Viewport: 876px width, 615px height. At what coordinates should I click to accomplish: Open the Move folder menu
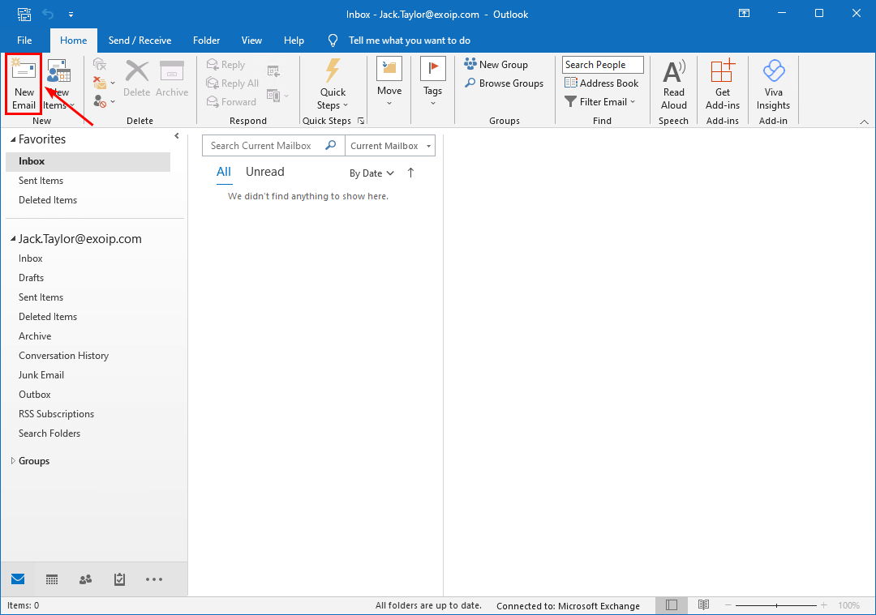pos(389,82)
